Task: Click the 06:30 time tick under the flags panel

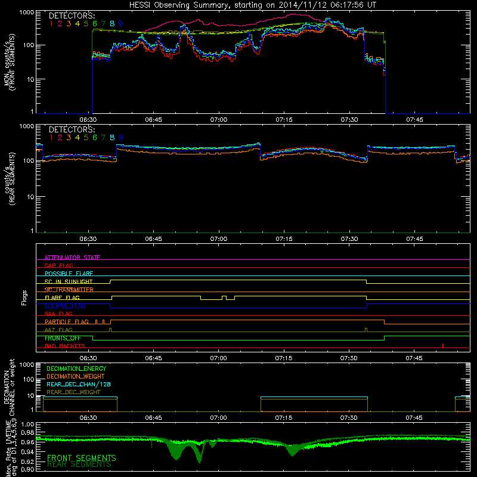Action: click(88, 358)
